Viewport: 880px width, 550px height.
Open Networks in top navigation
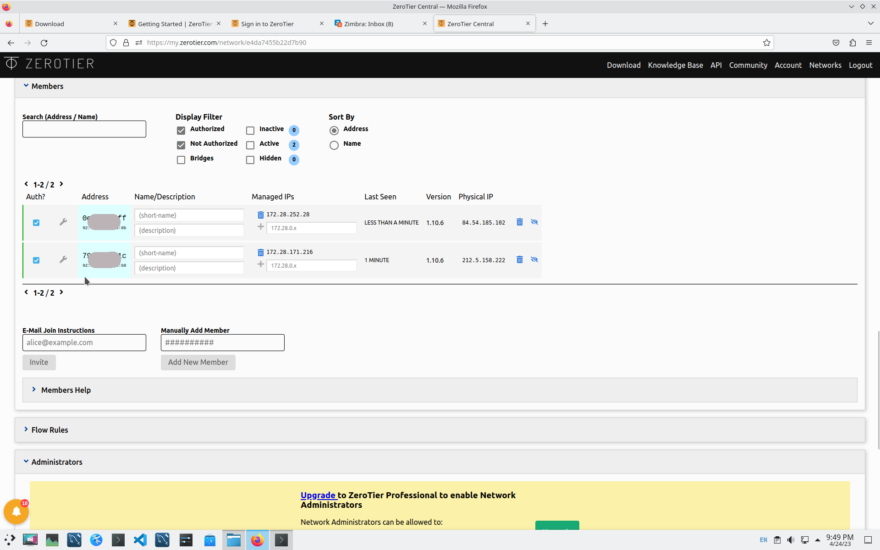825,65
